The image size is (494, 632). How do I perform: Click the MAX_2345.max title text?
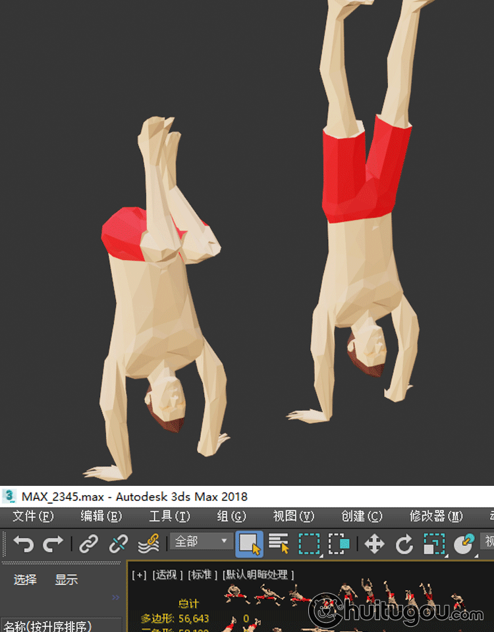coord(63,496)
